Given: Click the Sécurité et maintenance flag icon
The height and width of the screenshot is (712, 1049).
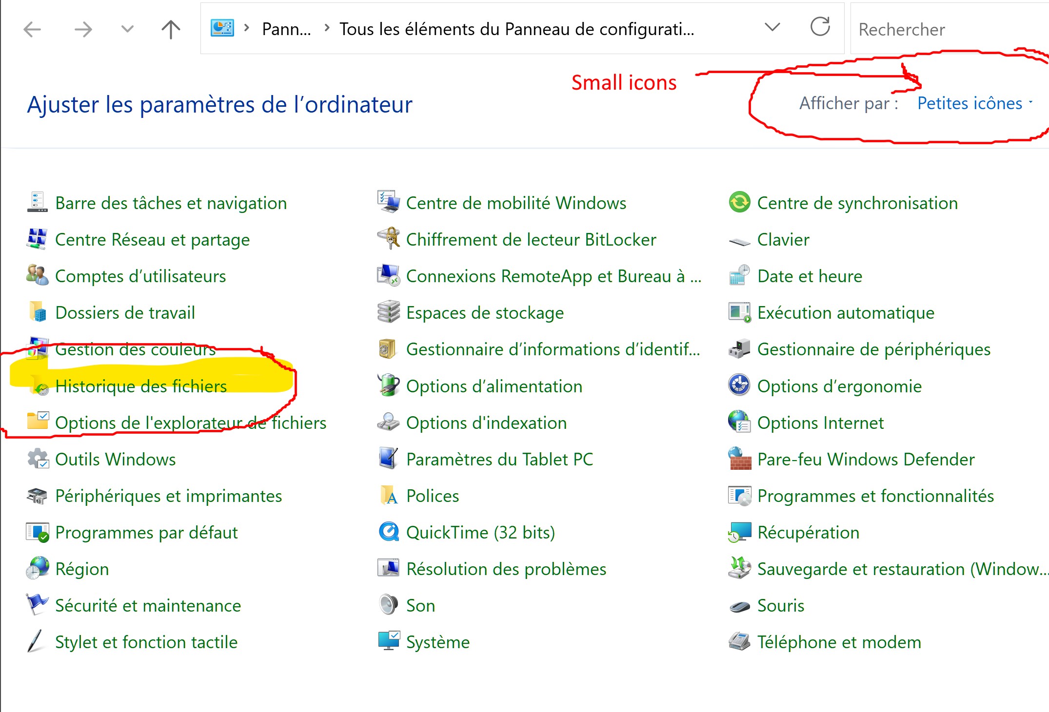Looking at the screenshot, I should 38,605.
